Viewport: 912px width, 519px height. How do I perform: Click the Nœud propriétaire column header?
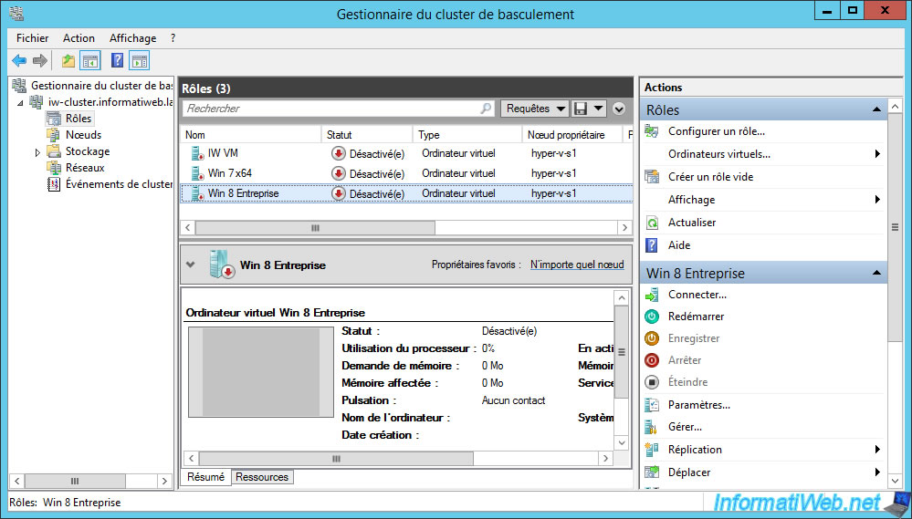coord(572,135)
